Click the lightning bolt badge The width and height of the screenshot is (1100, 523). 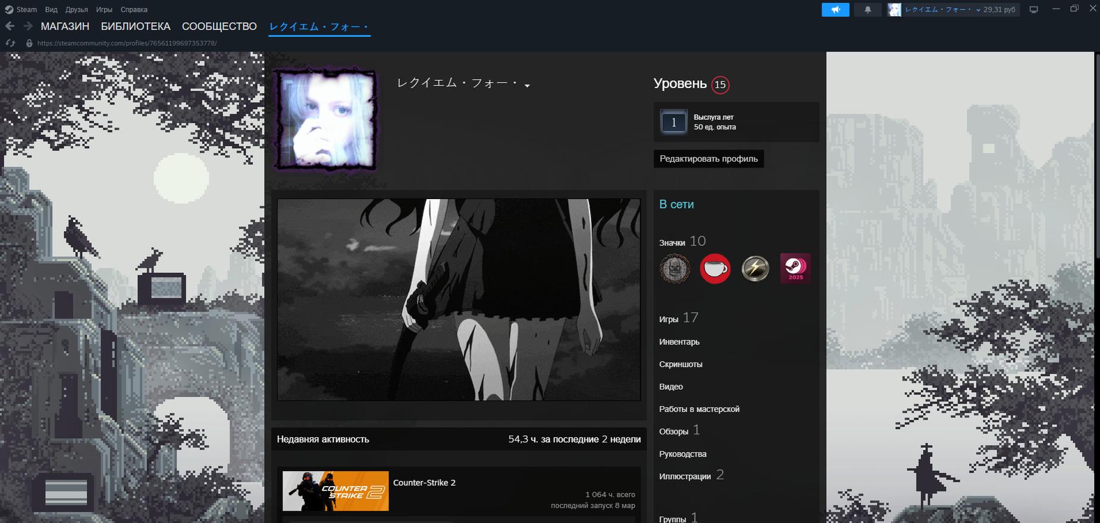(x=755, y=269)
